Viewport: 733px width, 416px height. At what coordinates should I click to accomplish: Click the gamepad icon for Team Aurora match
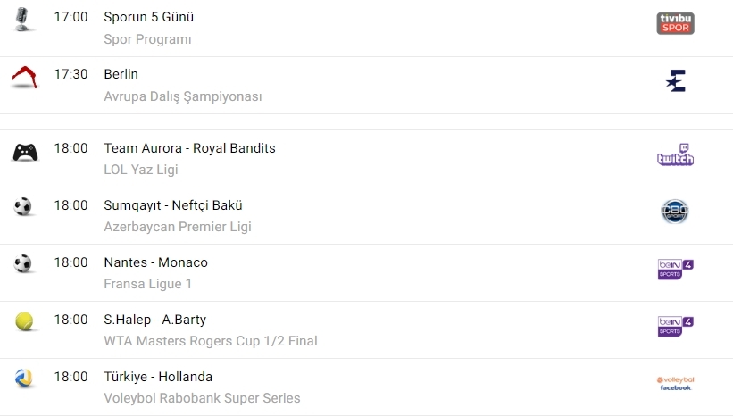pos(25,153)
